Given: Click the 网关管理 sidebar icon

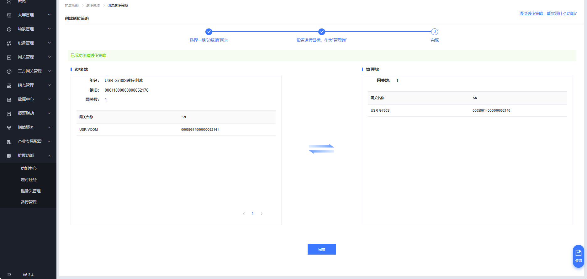Looking at the screenshot, I should 9,57.
